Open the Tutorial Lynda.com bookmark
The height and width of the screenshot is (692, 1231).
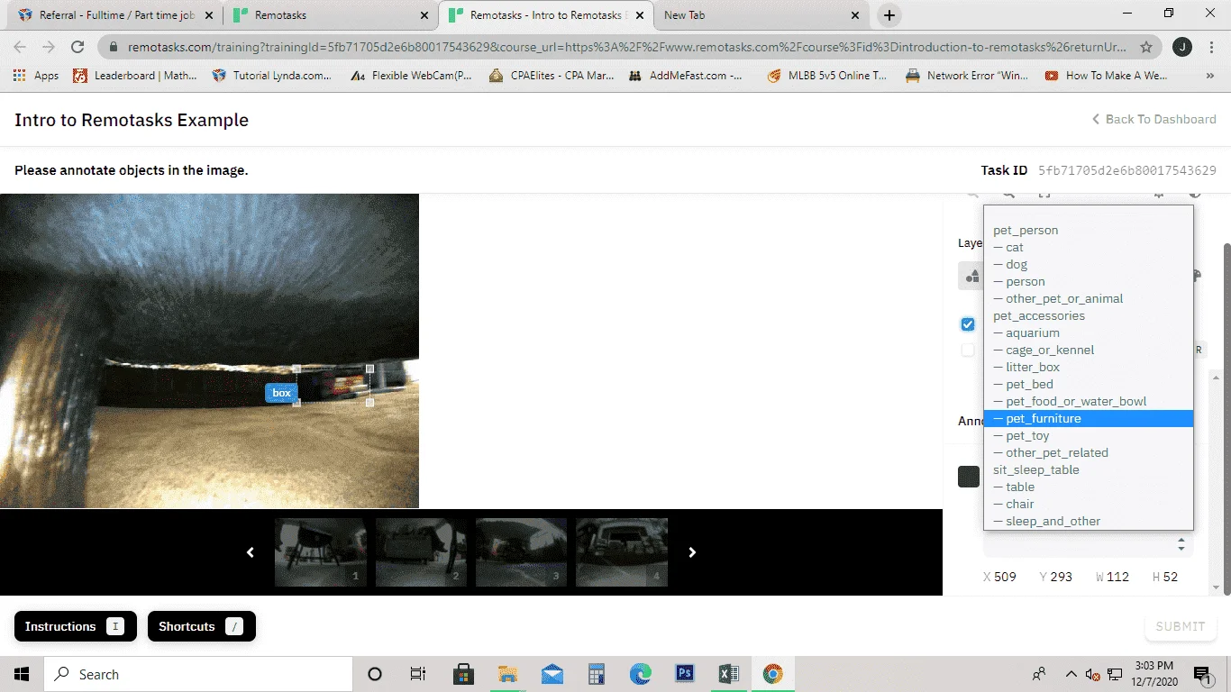point(271,76)
